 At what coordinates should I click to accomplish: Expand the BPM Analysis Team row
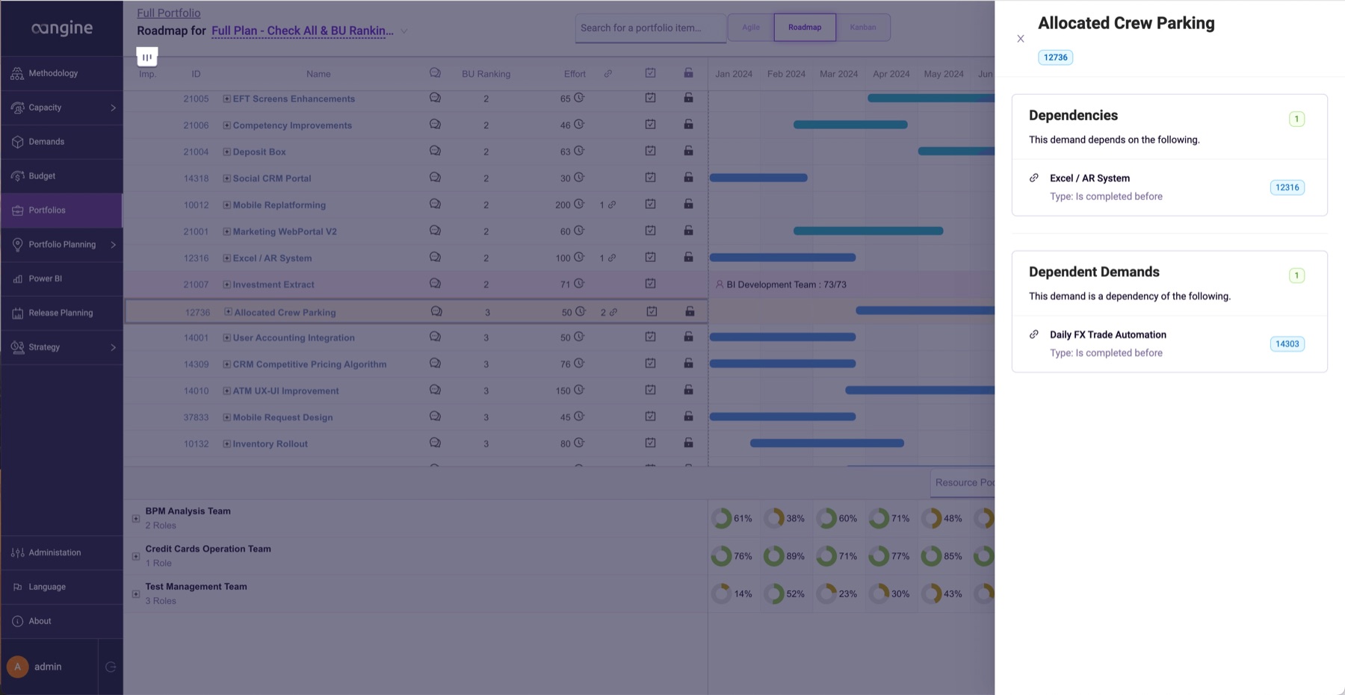pos(136,518)
